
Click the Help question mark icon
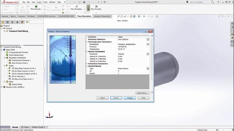218,2
